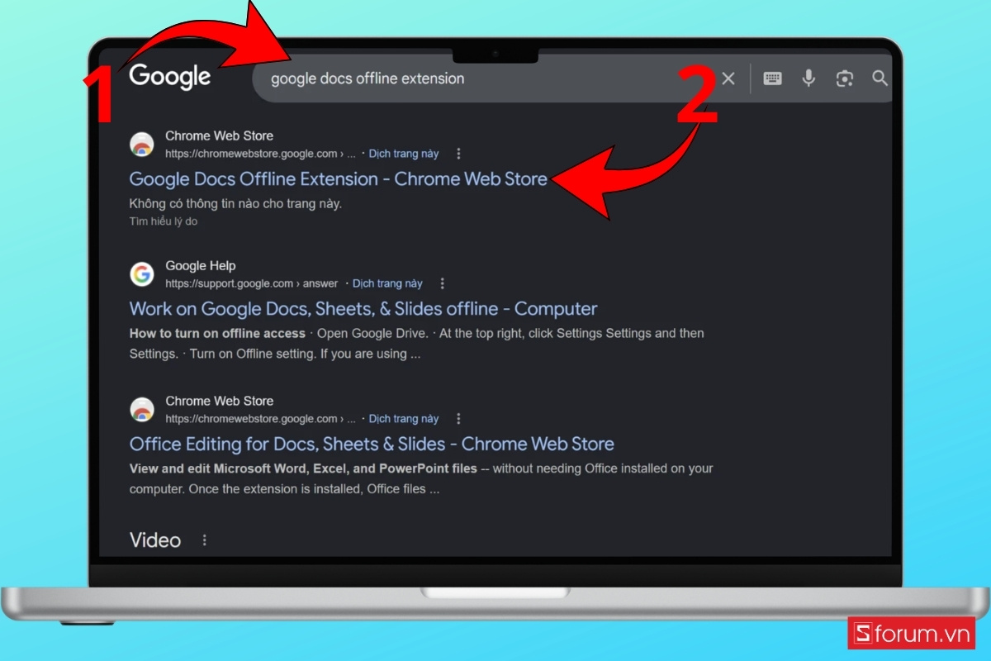This screenshot has height=661, width=991.
Task: Click 'Tìm hiểu lý do' link
Action: (x=164, y=221)
